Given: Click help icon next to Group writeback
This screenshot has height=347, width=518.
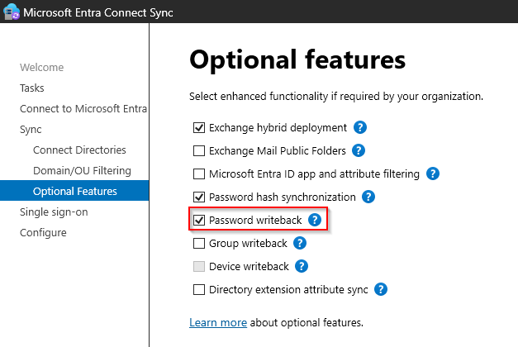Looking at the screenshot, I should pos(300,243).
